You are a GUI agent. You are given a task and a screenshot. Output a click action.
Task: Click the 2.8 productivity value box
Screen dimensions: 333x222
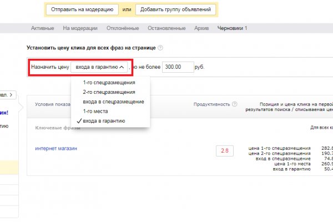(225, 150)
